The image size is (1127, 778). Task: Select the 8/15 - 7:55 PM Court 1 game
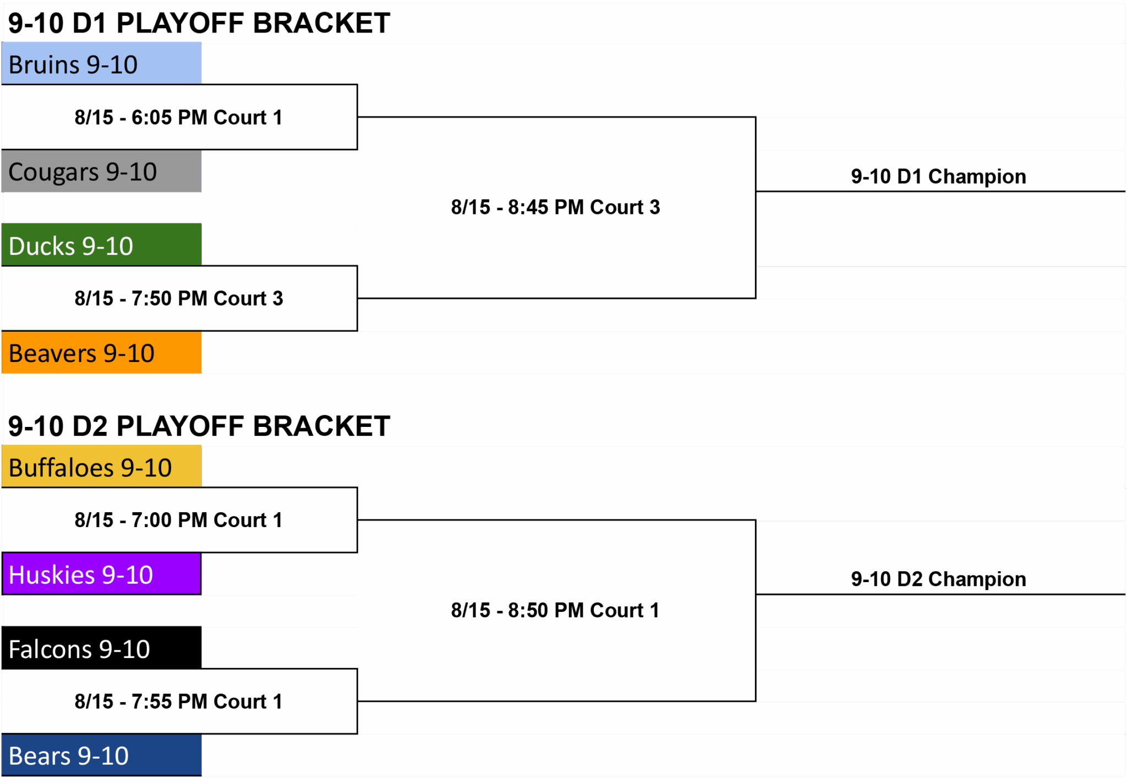click(179, 702)
